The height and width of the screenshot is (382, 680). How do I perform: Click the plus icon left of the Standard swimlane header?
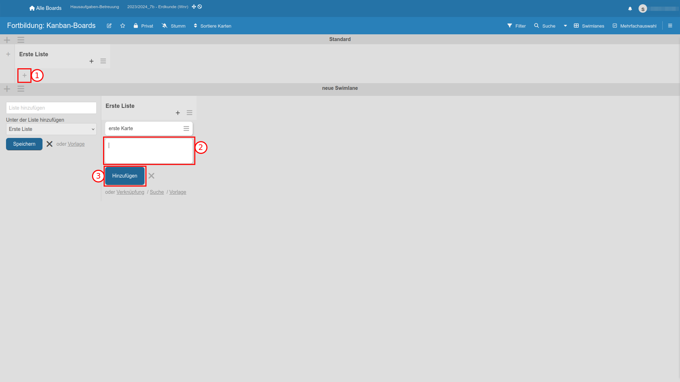point(7,40)
